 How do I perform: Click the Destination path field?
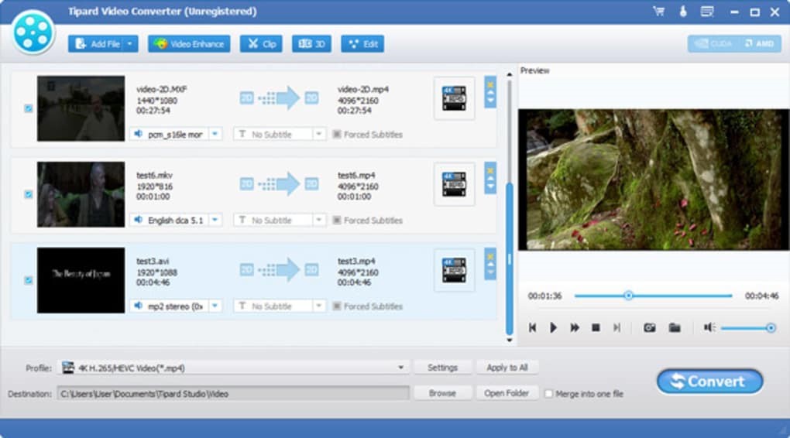pos(234,394)
